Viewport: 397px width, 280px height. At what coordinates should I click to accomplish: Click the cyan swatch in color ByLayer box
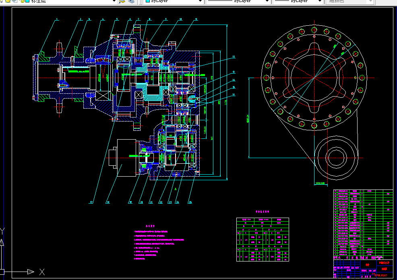(148, 1)
